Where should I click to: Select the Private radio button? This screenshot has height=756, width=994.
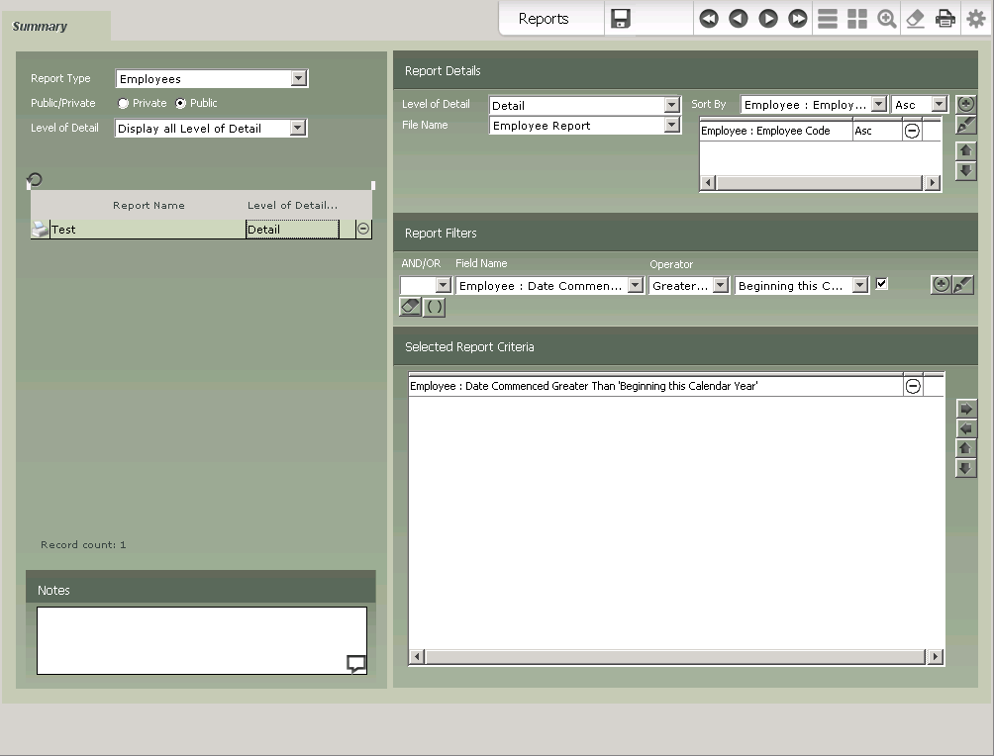pos(124,103)
